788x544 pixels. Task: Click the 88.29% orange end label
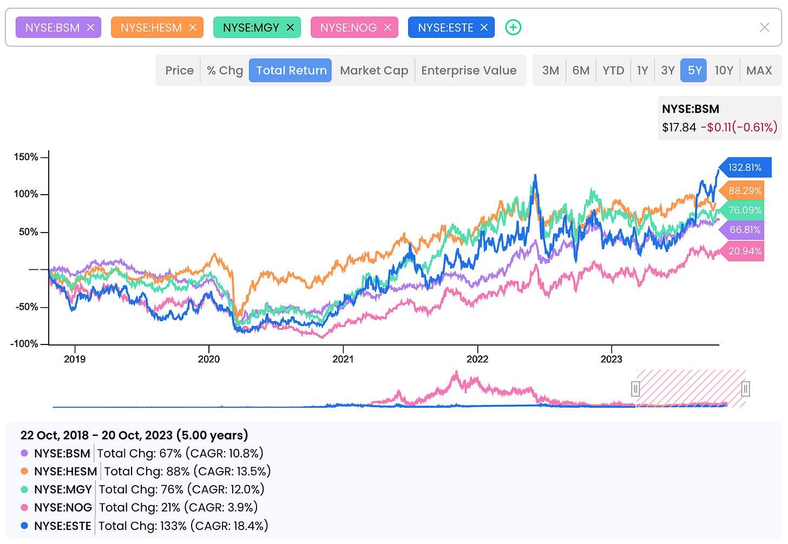point(743,191)
